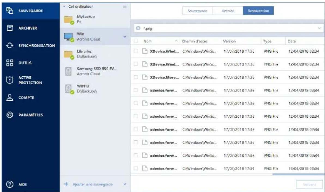Click into the *.png search field

(x=229, y=28)
